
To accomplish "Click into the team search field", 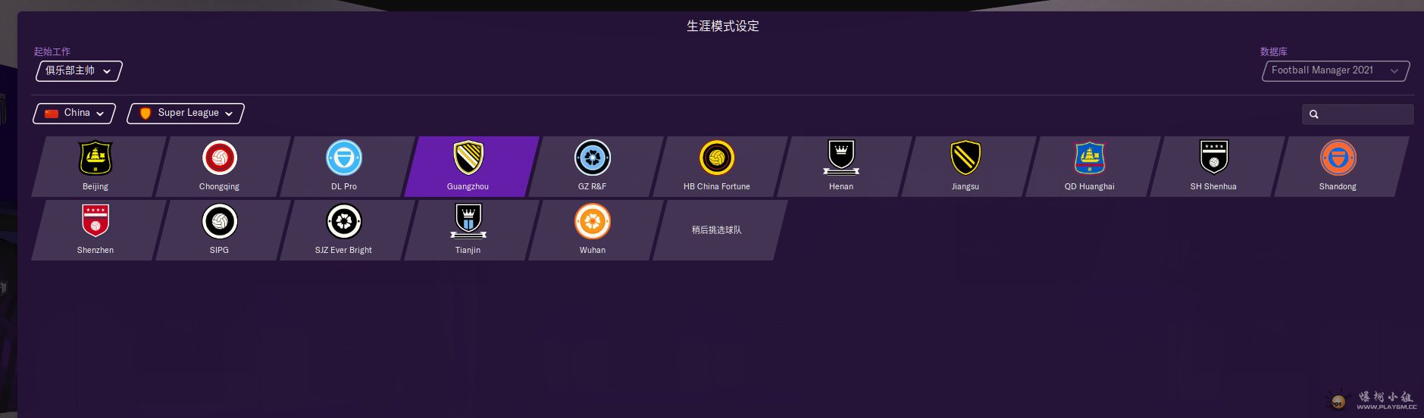I will pyautogui.click(x=1358, y=114).
